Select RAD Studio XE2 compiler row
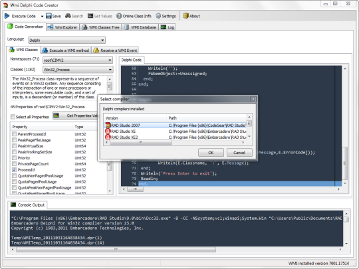The height and width of the screenshot is (269, 359). (175, 137)
